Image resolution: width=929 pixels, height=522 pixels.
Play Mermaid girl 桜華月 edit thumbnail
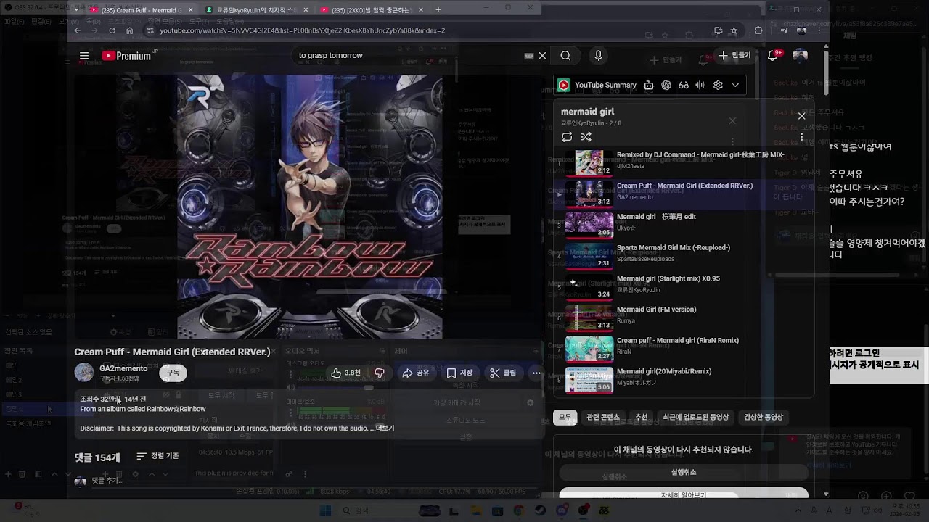pyautogui.click(x=589, y=225)
